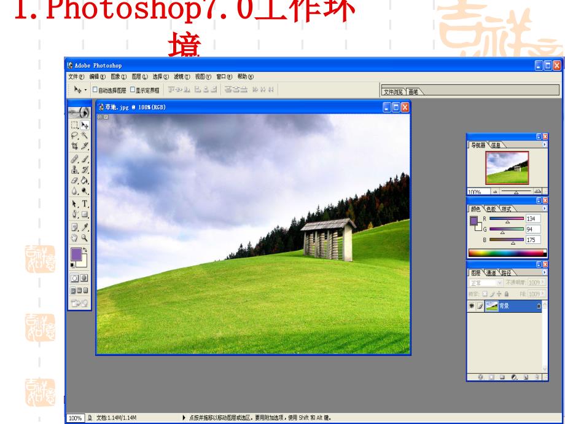
Task: Open the 编辑(E) menu
Action: [x=97, y=77]
